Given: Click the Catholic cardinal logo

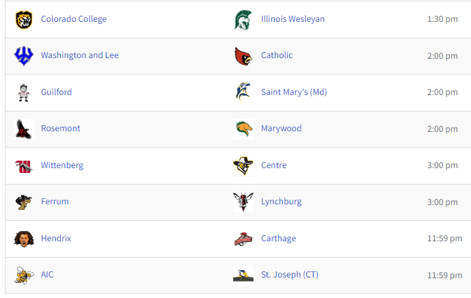Looking at the screenshot, I should click(x=243, y=56).
